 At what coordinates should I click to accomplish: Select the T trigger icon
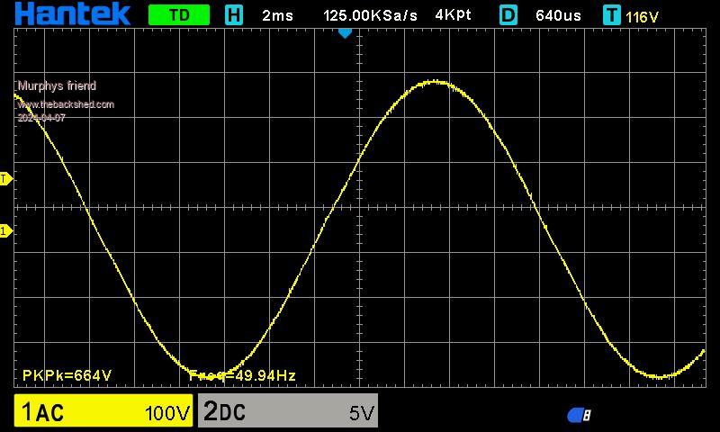(x=612, y=15)
